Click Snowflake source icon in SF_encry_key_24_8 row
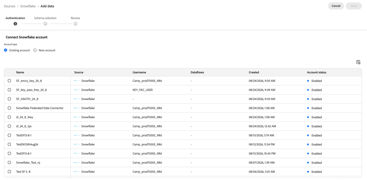 pyautogui.click(x=77, y=81)
